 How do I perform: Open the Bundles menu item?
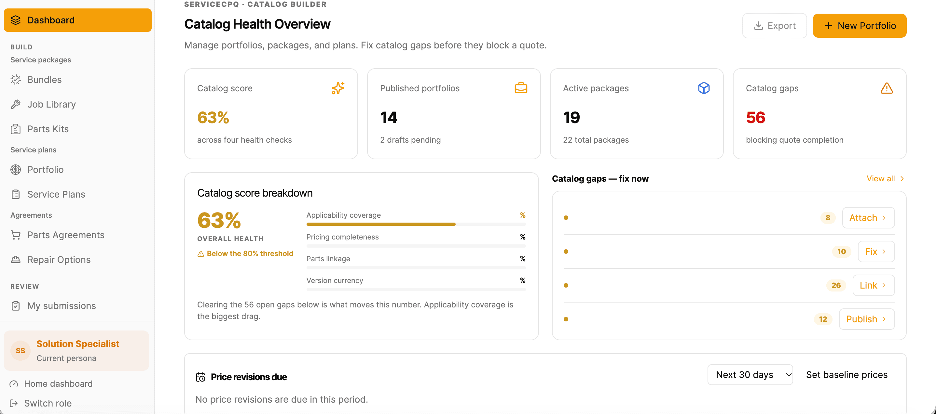tap(77, 80)
